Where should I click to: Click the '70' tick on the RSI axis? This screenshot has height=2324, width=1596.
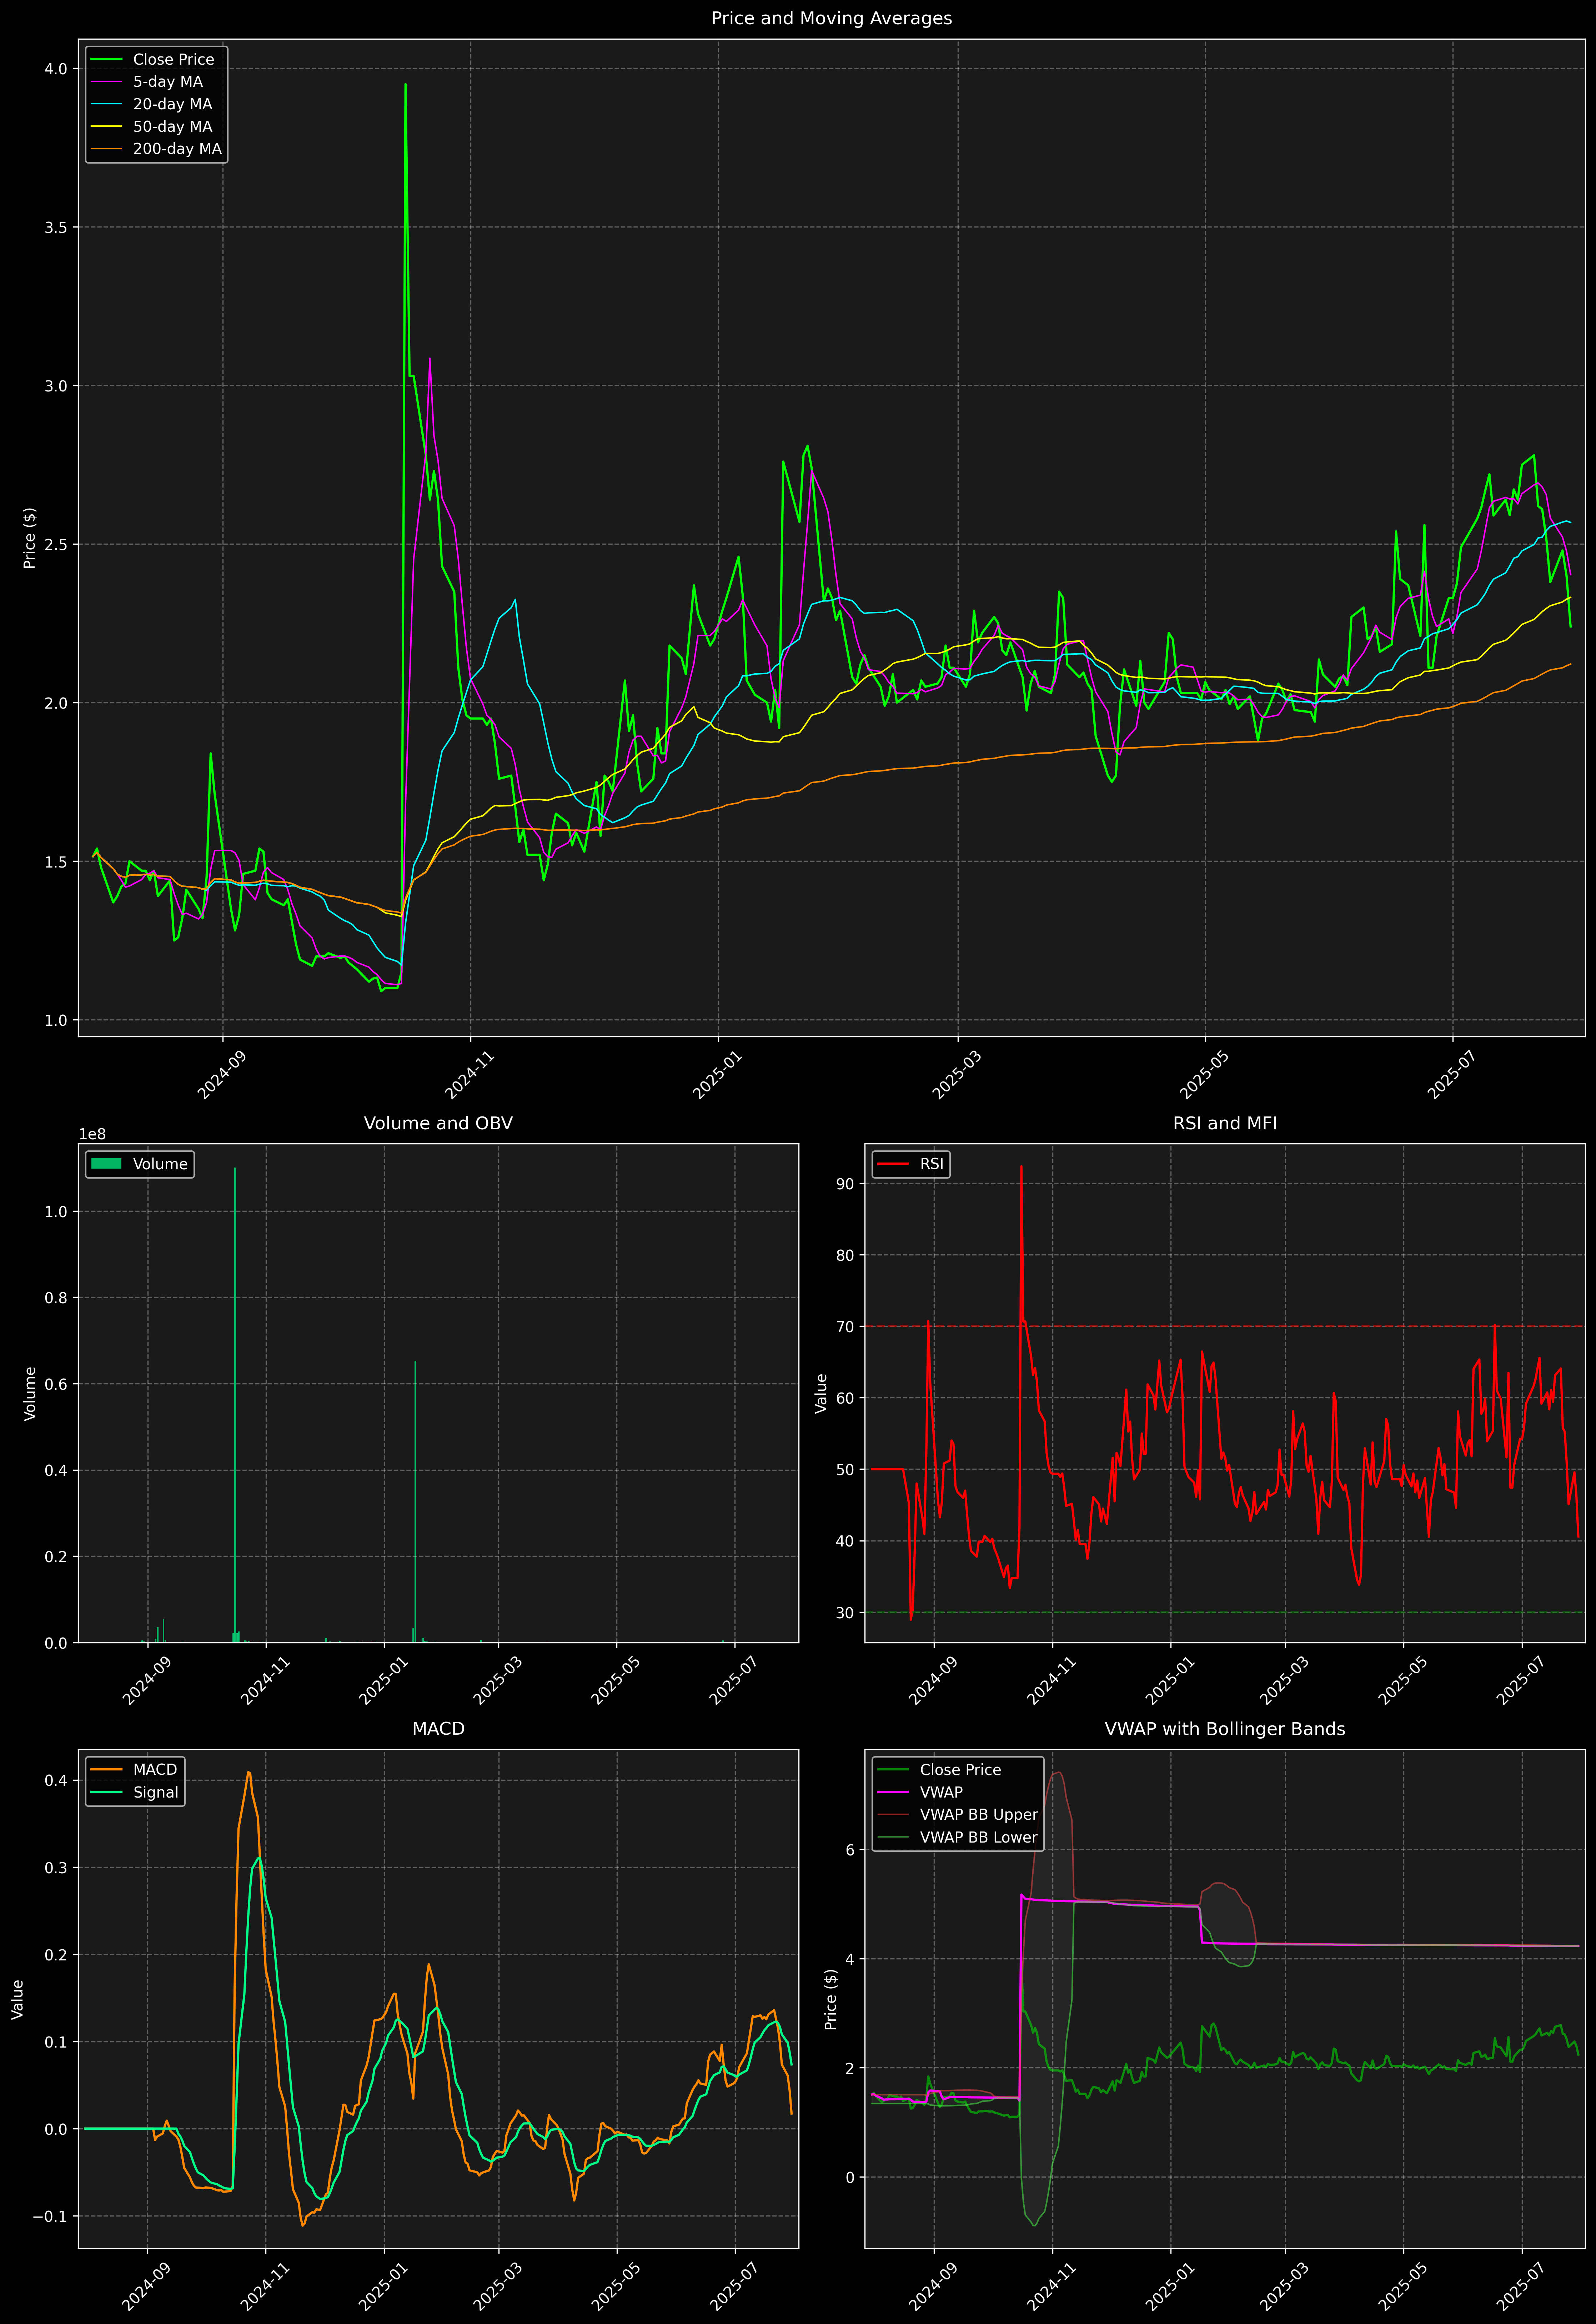(x=845, y=1327)
